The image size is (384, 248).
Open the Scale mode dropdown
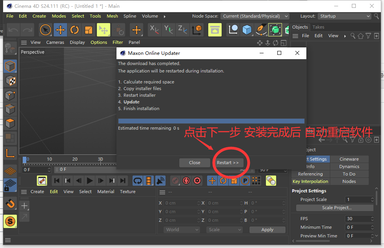point(224,230)
